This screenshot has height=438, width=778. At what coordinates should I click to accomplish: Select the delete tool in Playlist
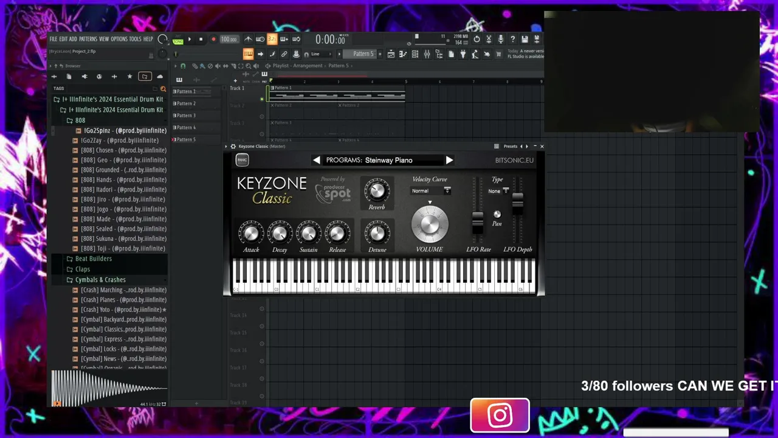(x=210, y=66)
